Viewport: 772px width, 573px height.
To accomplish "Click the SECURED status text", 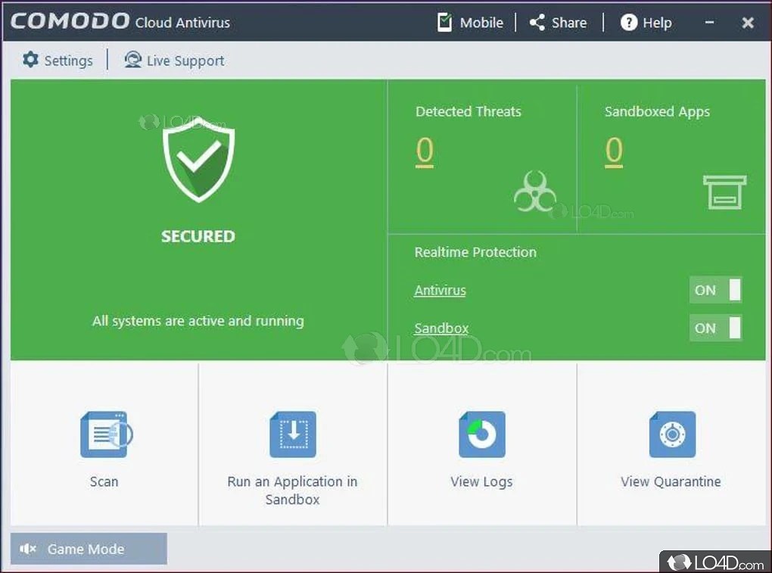I will (x=198, y=236).
